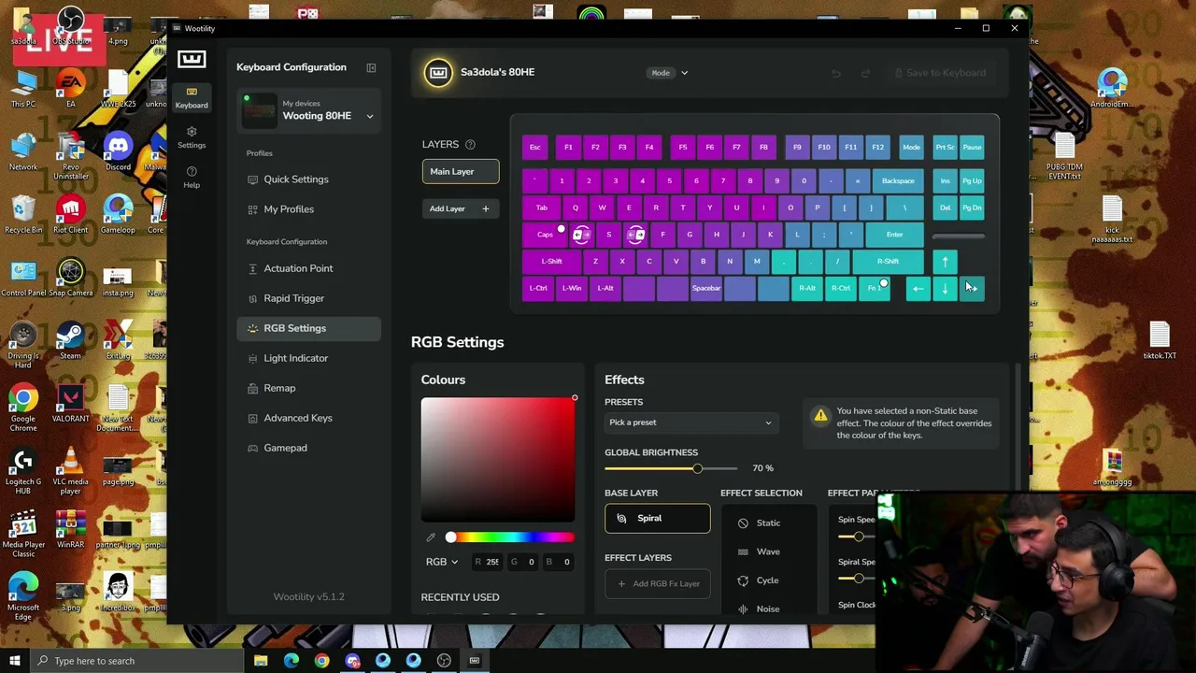Select the D key with swap icon
The width and height of the screenshot is (1196, 673).
click(635, 235)
